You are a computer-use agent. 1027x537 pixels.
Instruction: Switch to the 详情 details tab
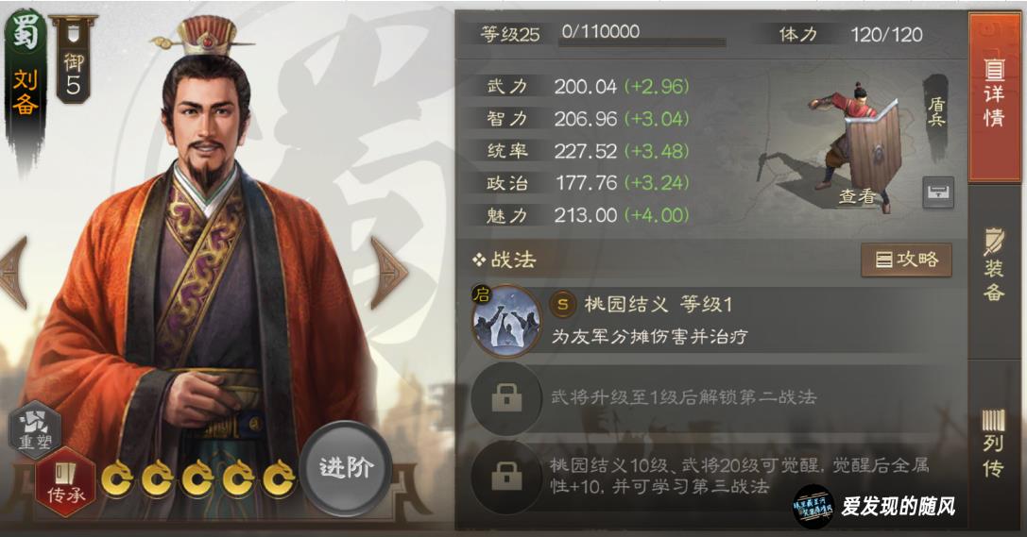coord(994,98)
